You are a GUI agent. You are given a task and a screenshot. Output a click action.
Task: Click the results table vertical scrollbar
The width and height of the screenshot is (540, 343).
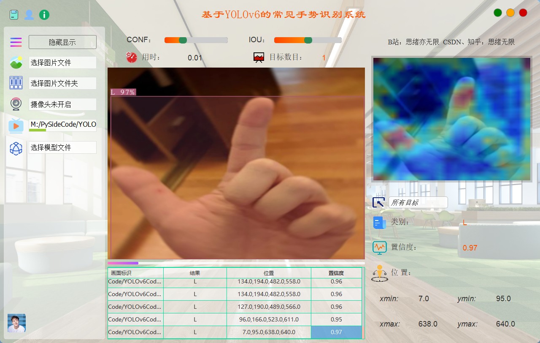363,303
